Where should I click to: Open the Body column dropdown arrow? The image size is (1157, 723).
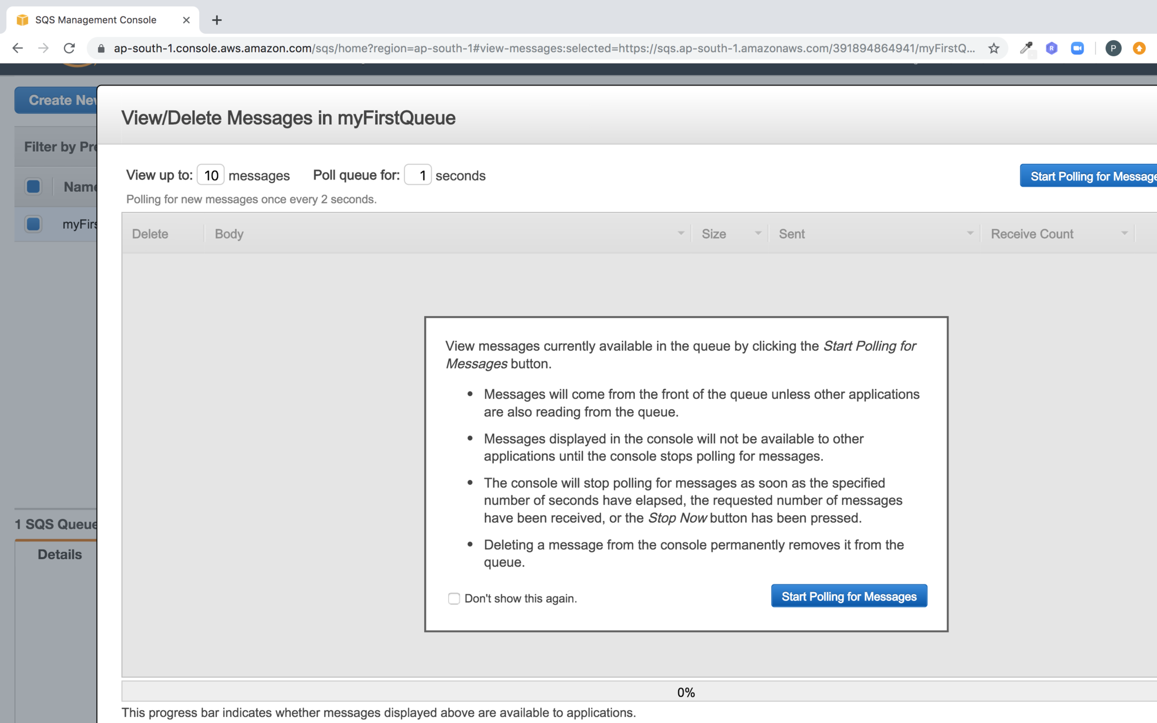[x=680, y=233]
